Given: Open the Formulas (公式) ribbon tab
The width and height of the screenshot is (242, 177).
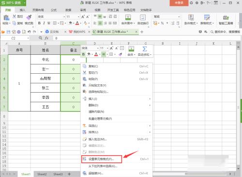Looking at the screenshot, I should pos(54,10).
